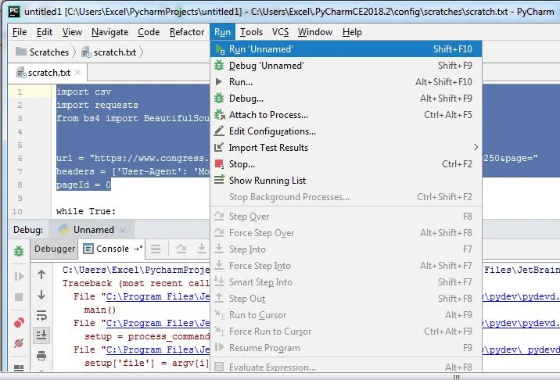Open the File menu

[x=20, y=32]
